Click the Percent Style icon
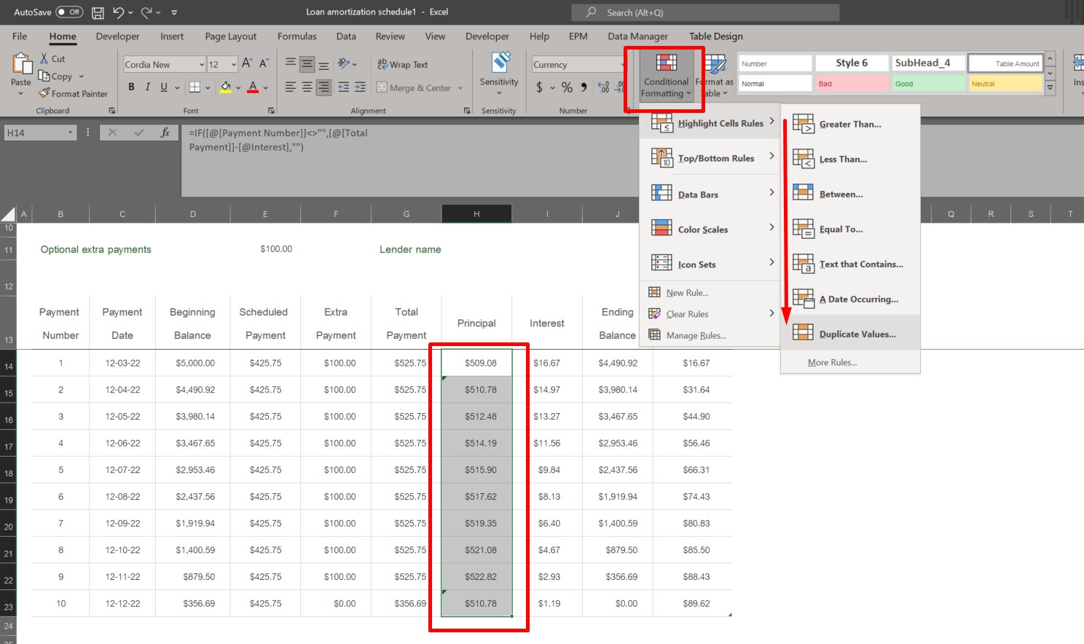This screenshot has height=644, width=1084. click(x=567, y=87)
